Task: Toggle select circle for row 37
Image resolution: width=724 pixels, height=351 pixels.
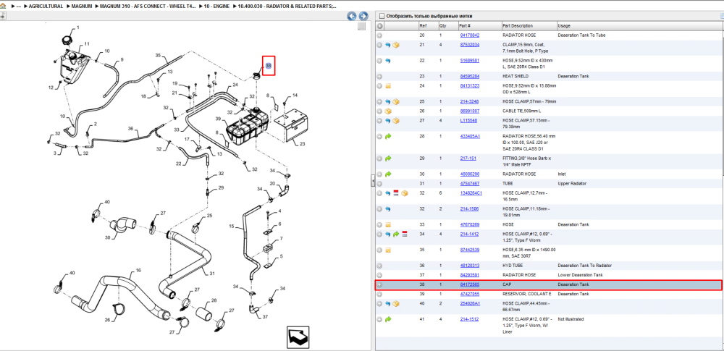Action: click(x=379, y=275)
